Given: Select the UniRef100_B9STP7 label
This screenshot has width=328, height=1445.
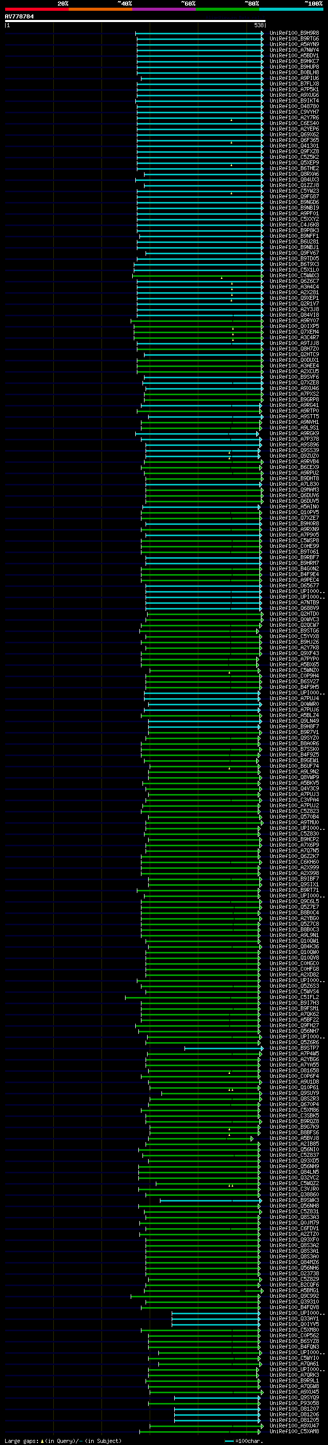Looking at the screenshot, I should pos(294,1048).
